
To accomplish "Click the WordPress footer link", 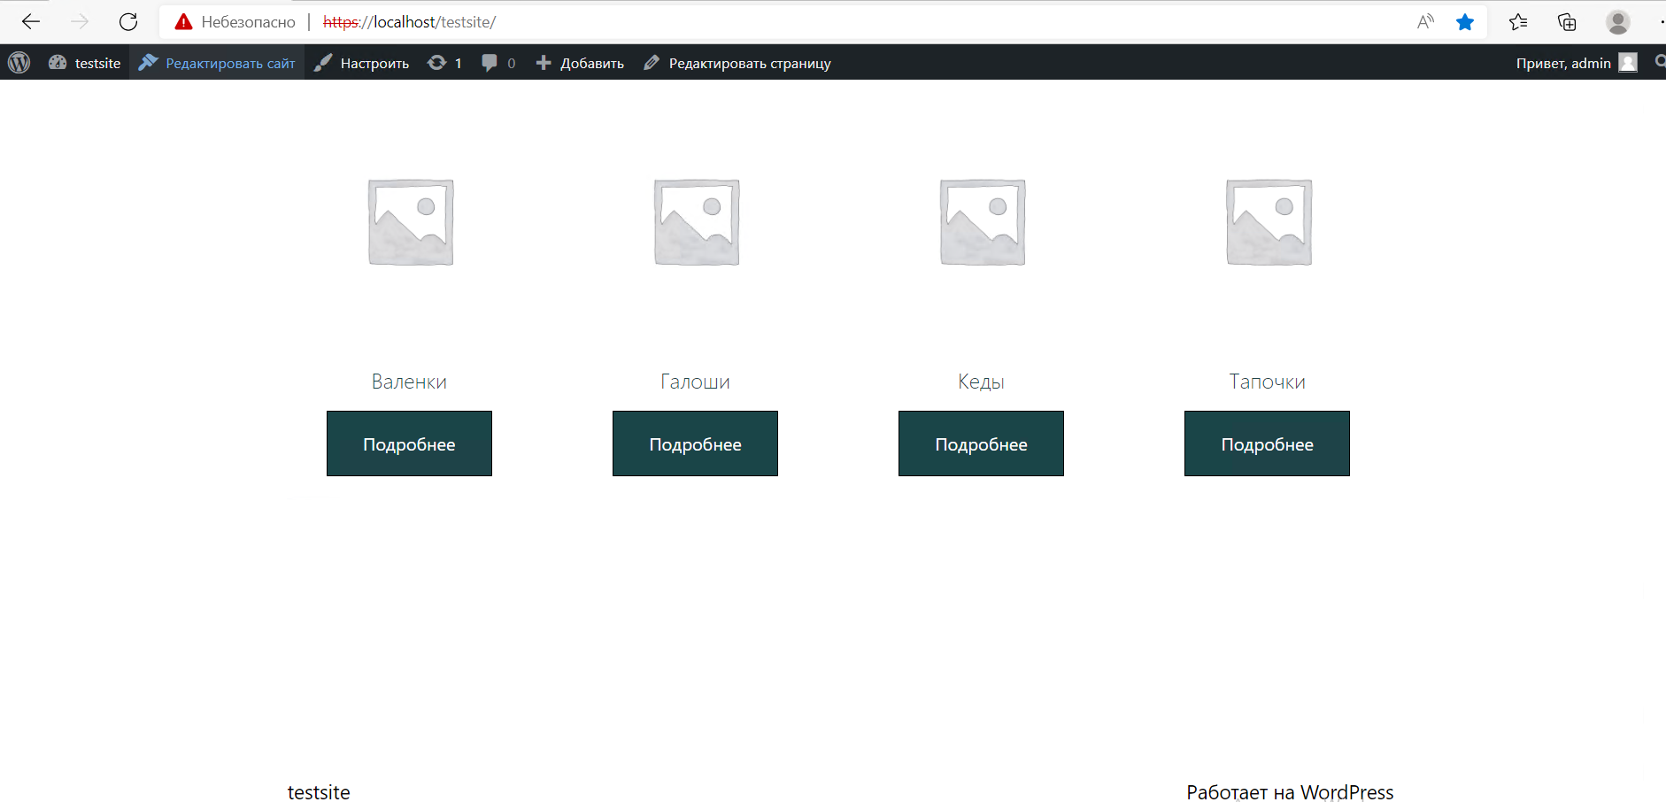I will click(1346, 792).
